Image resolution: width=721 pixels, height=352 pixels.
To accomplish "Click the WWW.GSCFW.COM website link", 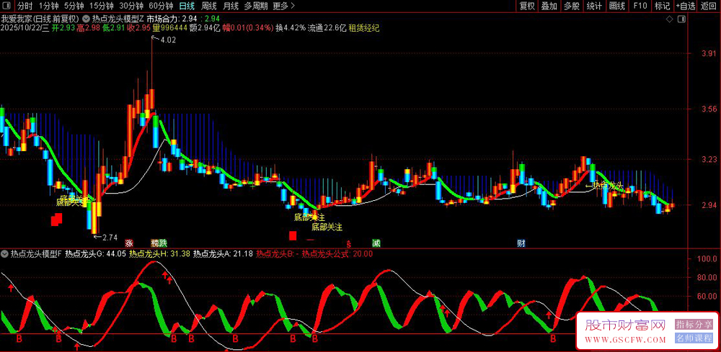I will (x=625, y=340).
